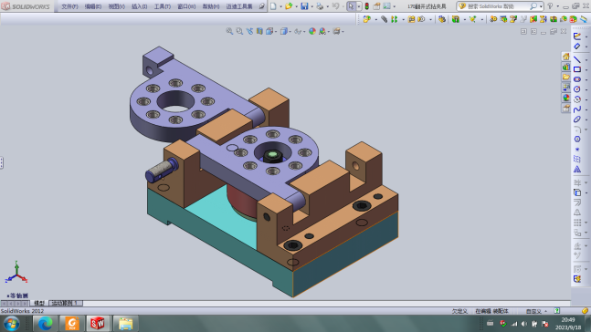The height and width of the screenshot is (332, 591).
Task: Pin the menu bar with pushpin
Action: point(261,6)
